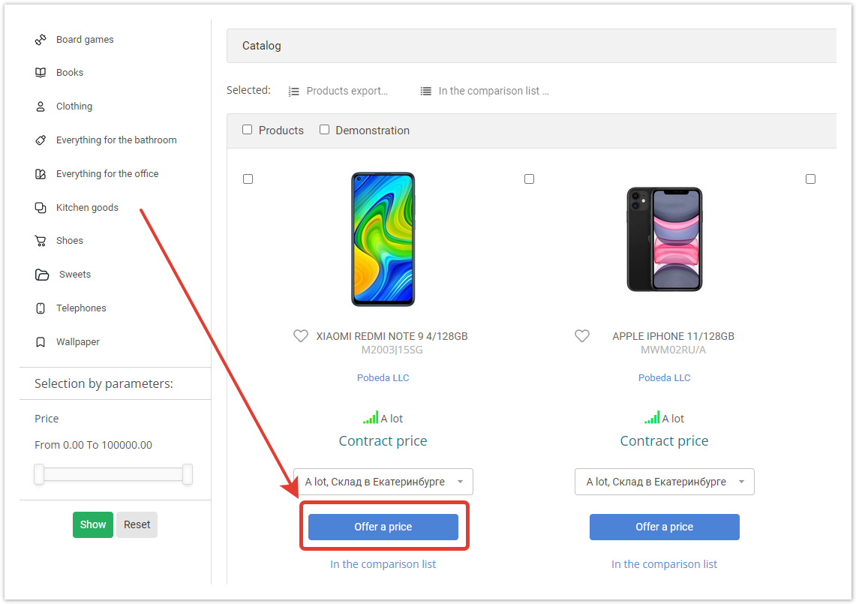Click the green Show button

pyautogui.click(x=93, y=524)
